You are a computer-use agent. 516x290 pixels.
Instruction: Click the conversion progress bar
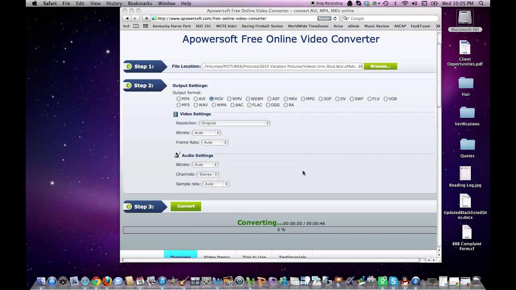pos(280,230)
